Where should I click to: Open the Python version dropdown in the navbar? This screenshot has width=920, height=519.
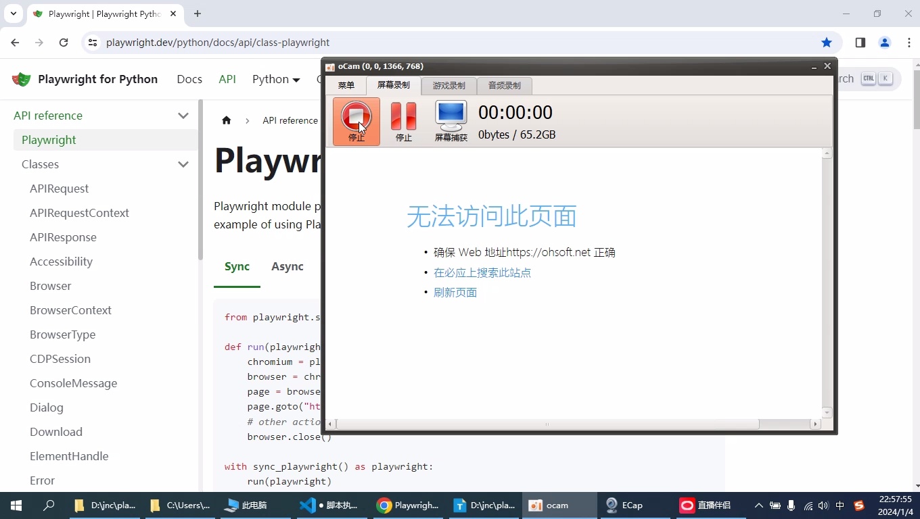[275, 79]
